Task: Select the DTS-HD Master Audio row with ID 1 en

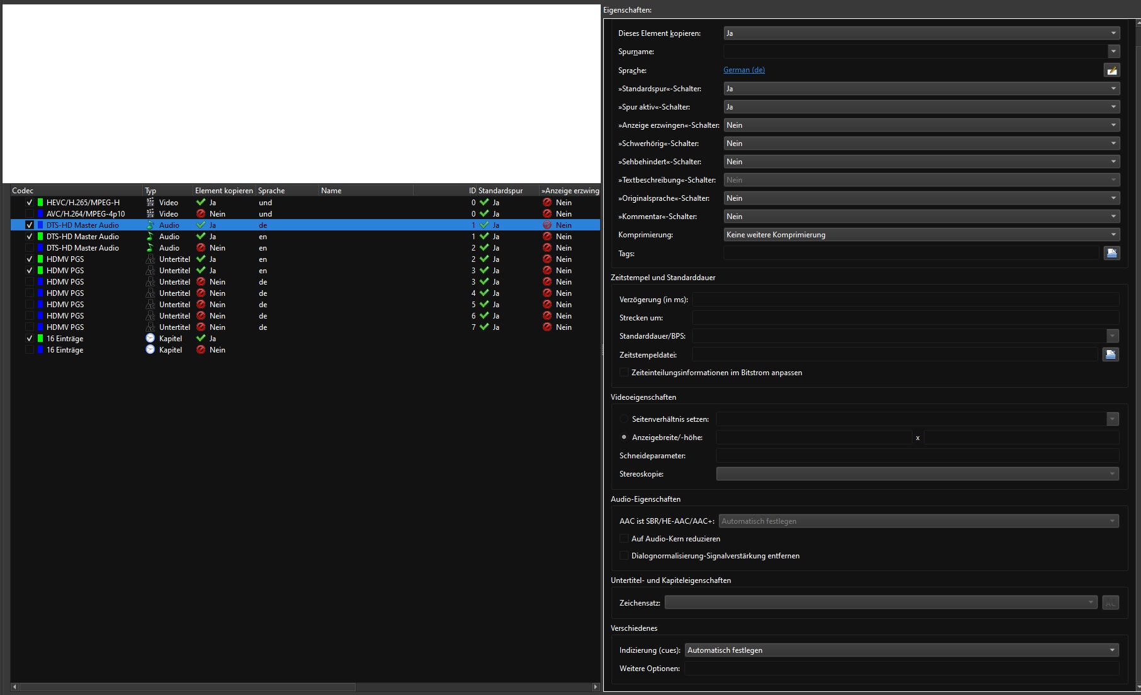Action: pyautogui.click(x=305, y=236)
